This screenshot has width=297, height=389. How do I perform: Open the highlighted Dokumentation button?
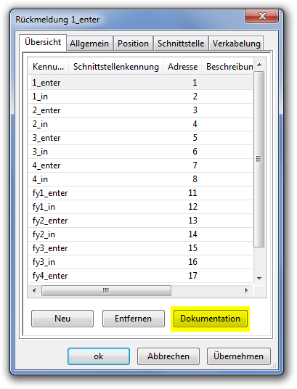[211, 319]
